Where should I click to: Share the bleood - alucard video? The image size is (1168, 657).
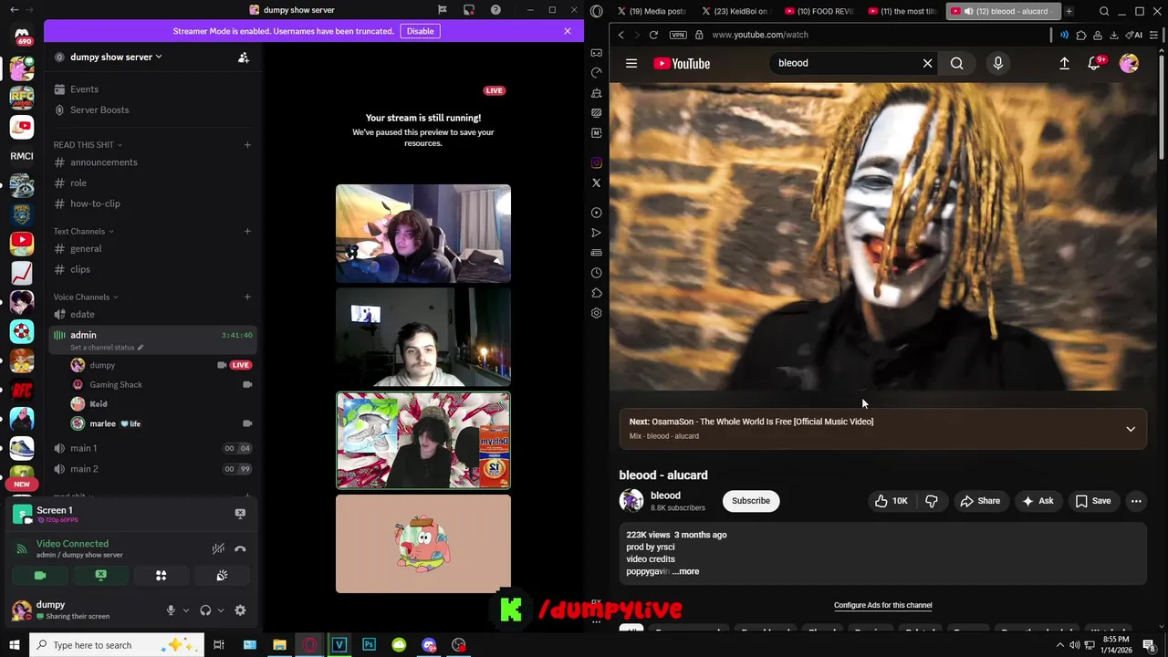(x=980, y=501)
